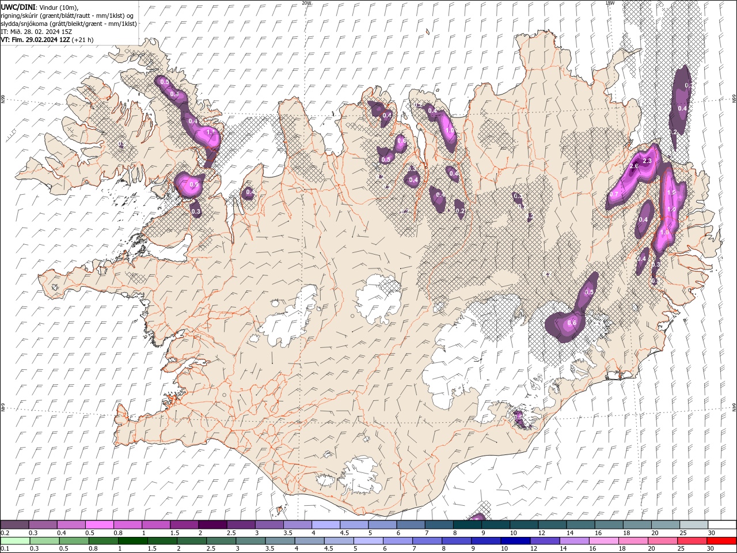Viewport: 737px width, 553px height.
Task: Select 0.3 swatch in bottom legend row
Action: pyautogui.click(x=44, y=541)
